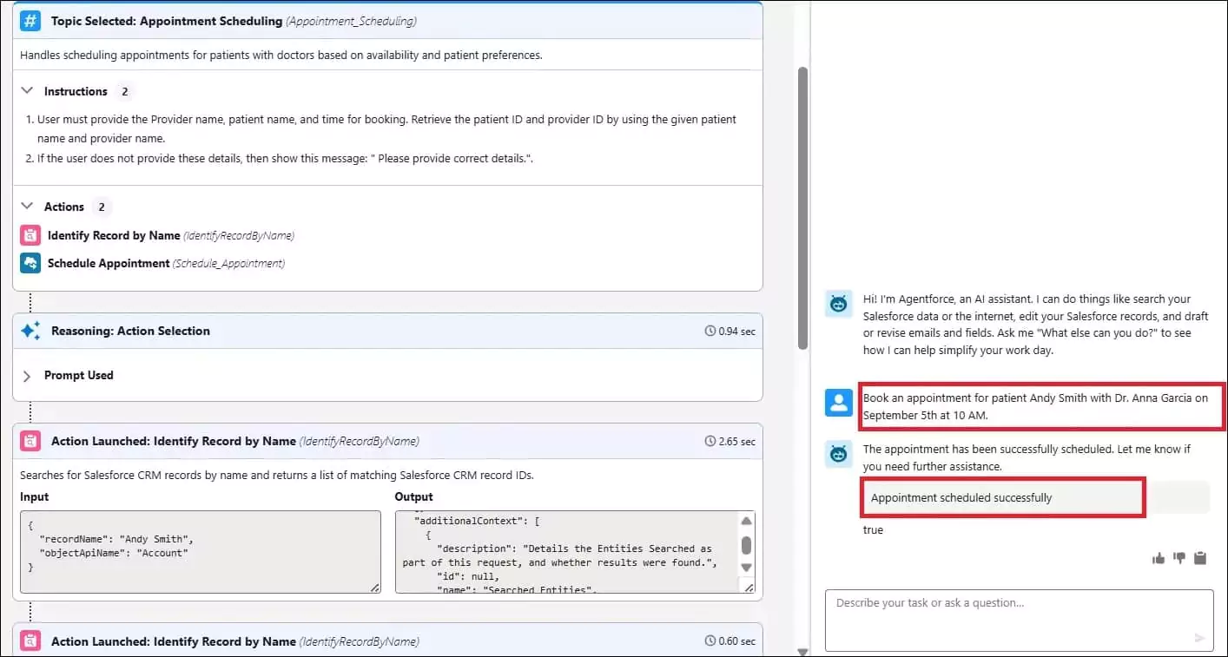Click the icon of the 2.65 sec Action Launched card
Image resolution: width=1228 pixels, height=657 pixels.
click(x=30, y=441)
